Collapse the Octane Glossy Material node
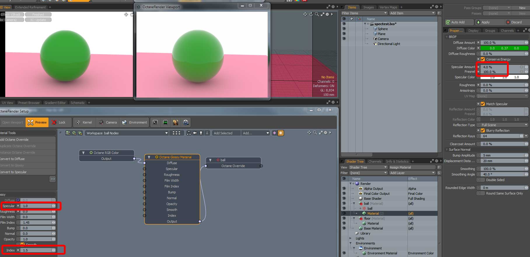Viewport: 530px width, 257px height. 149,157
